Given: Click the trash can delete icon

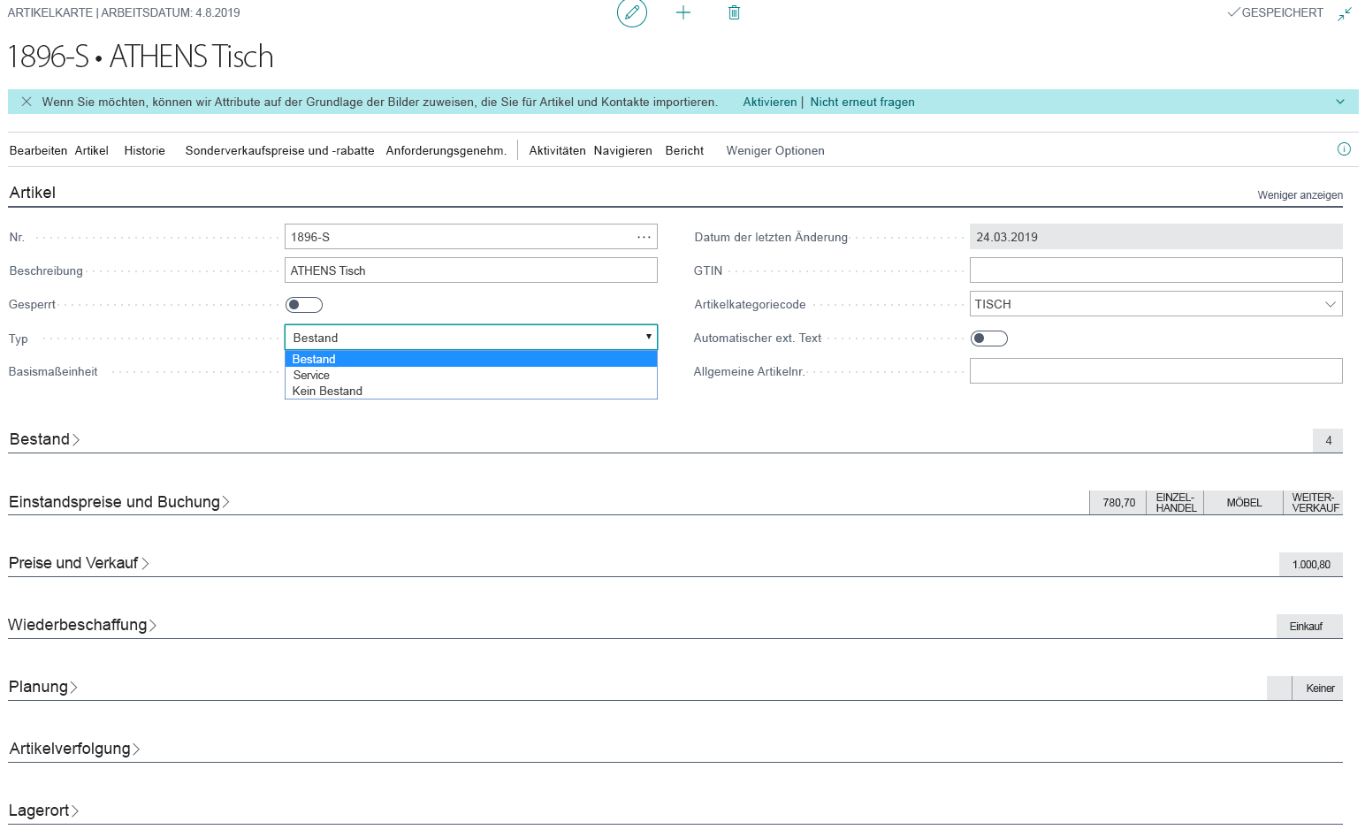Looking at the screenshot, I should point(734,12).
